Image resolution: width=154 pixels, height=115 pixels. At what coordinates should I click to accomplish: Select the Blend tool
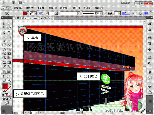pos(9,67)
